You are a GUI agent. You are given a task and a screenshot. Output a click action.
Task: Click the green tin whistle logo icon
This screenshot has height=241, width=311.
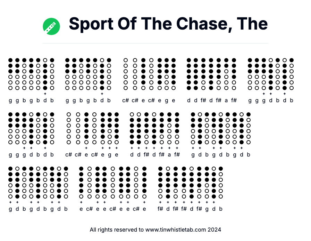click(x=51, y=26)
